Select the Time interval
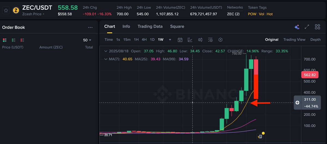327x144 pixels. pyautogui.click(x=108, y=40)
